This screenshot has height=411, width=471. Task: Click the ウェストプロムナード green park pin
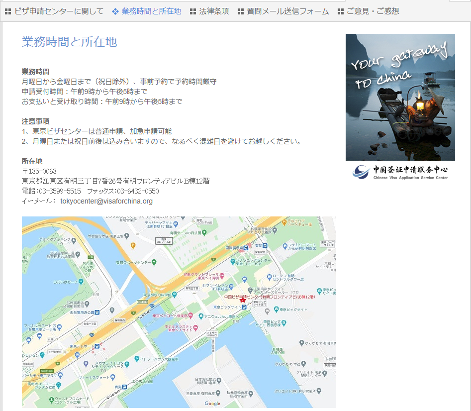tap(51, 400)
